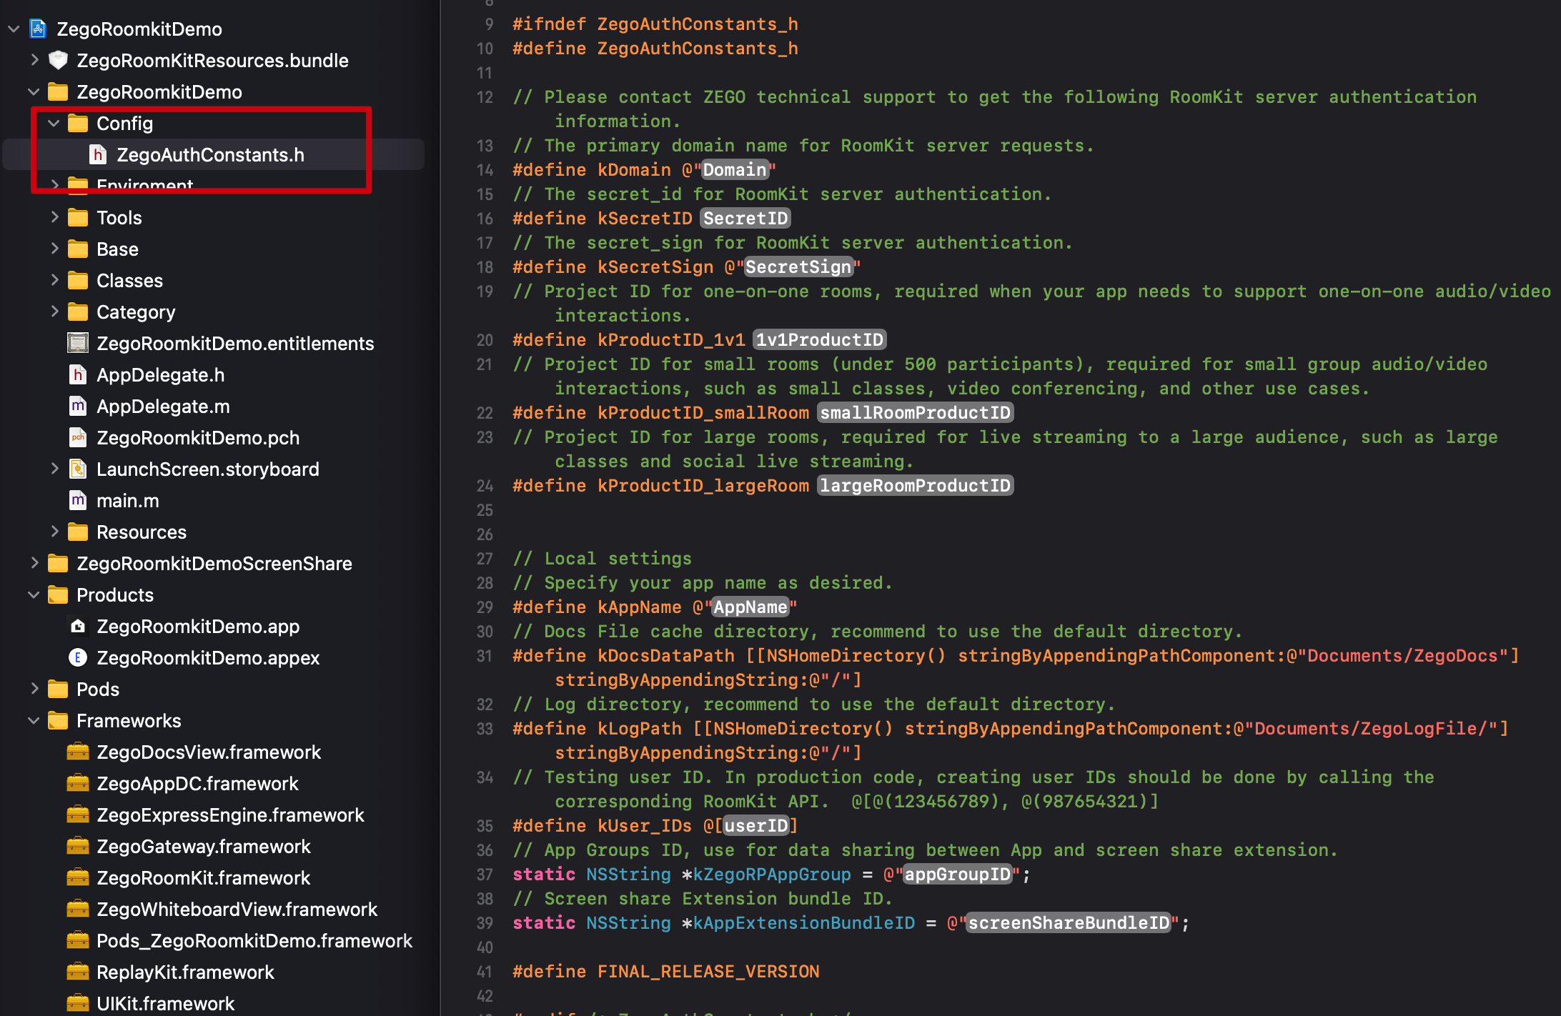
Task: Click the FINAL_RELEASE_VERSION define text
Action: pos(708,972)
